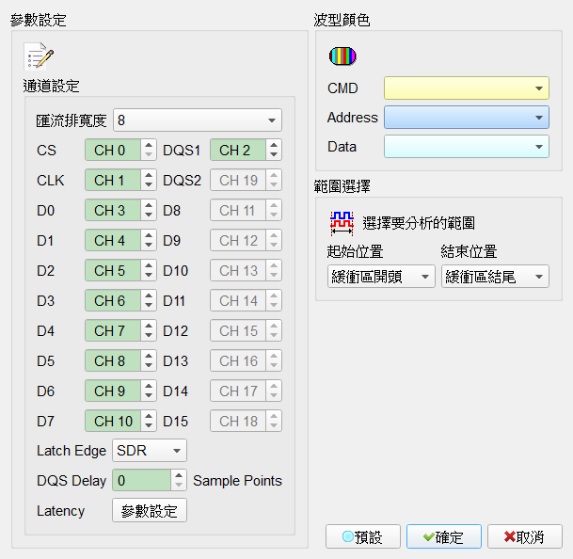Open the 匯流排寬度 bus width dropdown

pyautogui.click(x=198, y=120)
